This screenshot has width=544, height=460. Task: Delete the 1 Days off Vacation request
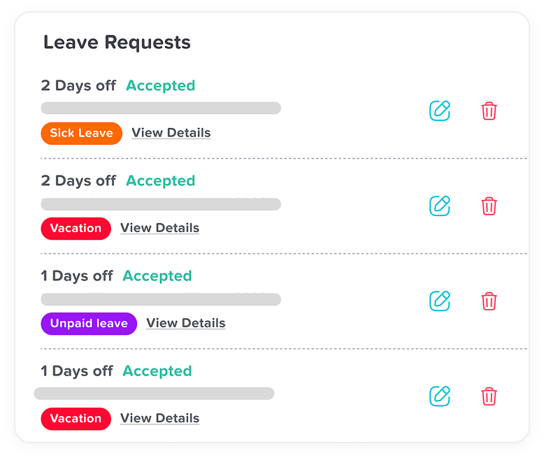[489, 396]
